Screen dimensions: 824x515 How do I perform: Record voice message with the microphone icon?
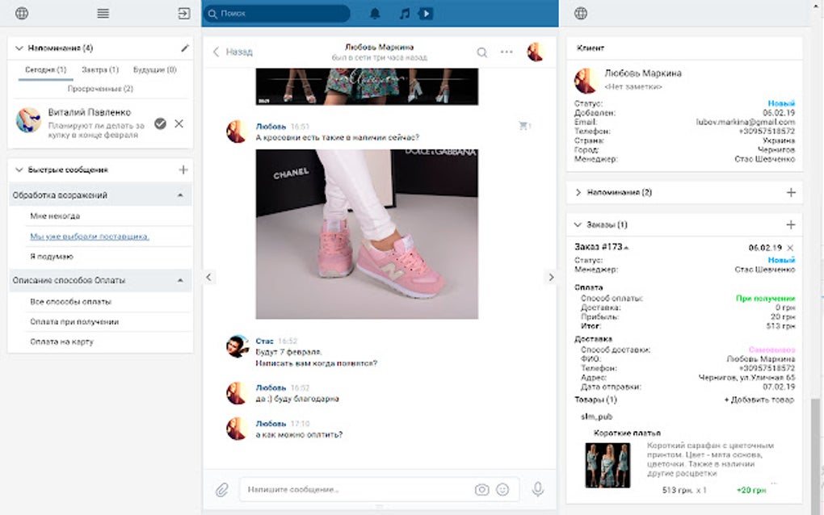point(536,488)
